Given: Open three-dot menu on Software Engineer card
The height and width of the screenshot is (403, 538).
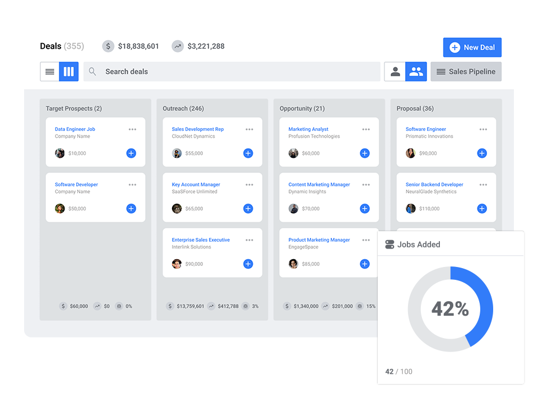Looking at the screenshot, I should click(x=483, y=129).
